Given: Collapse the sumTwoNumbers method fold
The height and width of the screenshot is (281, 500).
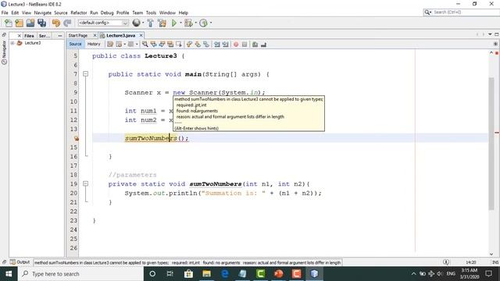Looking at the screenshot, I should click(85, 184).
